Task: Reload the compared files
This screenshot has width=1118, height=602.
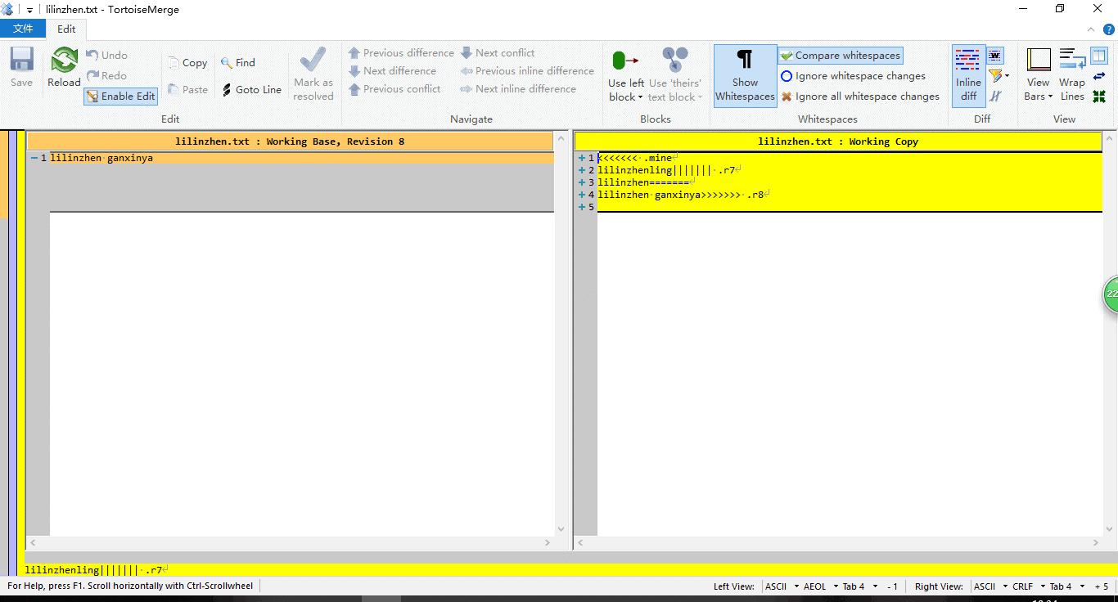Action: 64,67
